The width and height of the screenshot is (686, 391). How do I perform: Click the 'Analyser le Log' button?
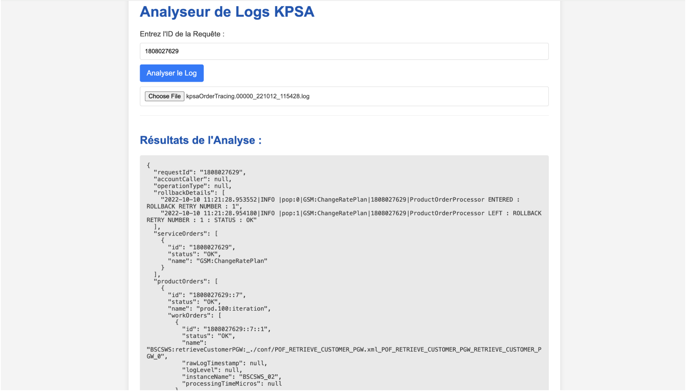(x=171, y=73)
